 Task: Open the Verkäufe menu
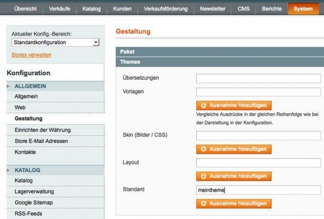[59, 9]
